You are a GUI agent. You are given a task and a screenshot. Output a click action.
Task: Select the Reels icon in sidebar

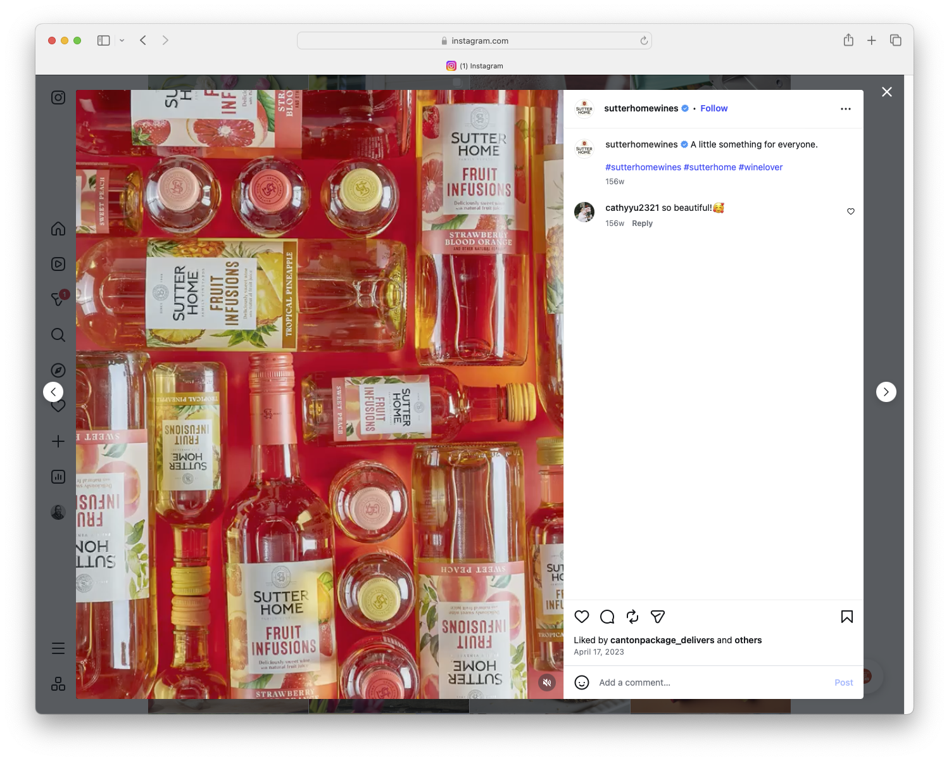coord(58,264)
